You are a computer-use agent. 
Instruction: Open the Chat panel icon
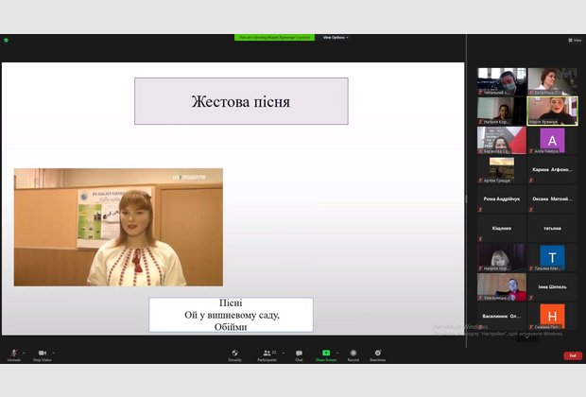point(299,353)
